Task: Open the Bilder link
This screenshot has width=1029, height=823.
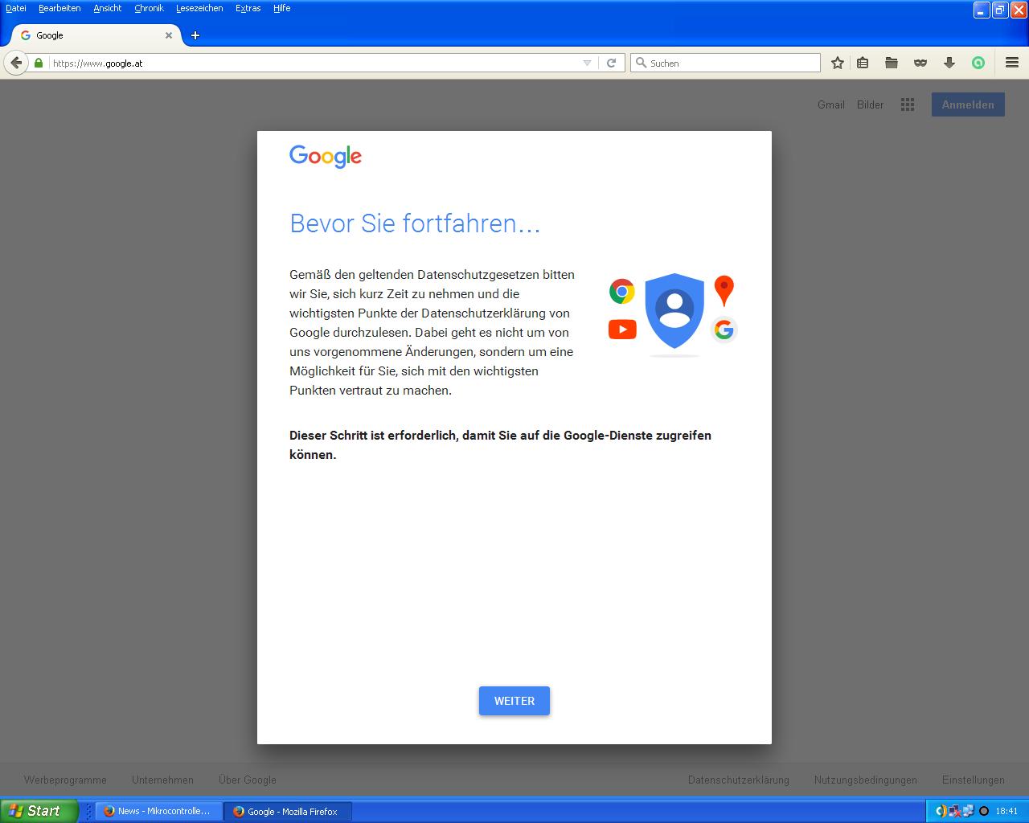Action: (x=870, y=104)
